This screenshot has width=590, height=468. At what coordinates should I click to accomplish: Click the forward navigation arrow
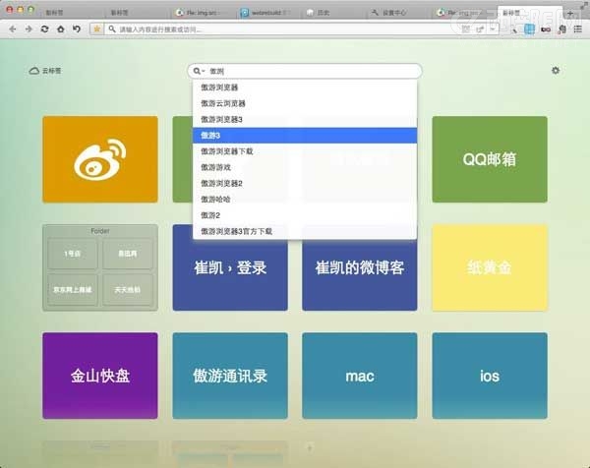tap(28, 29)
